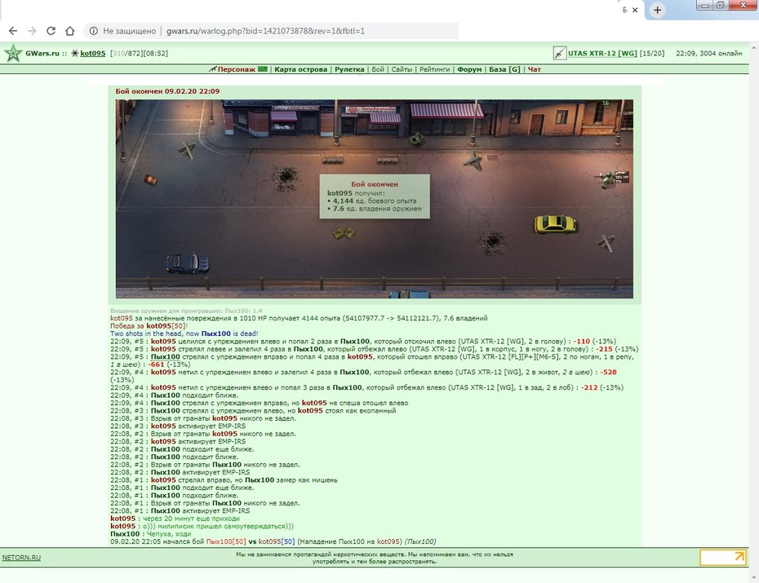Click damage value -212 in log
This screenshot has width=759, height=583.
[589, 387]
